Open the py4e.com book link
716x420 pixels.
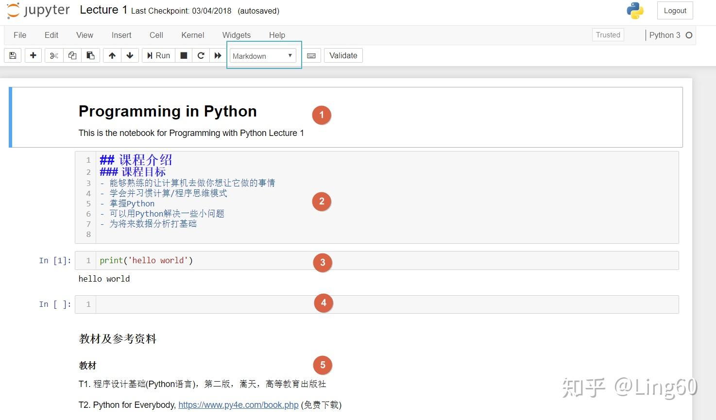pos(238,404)
